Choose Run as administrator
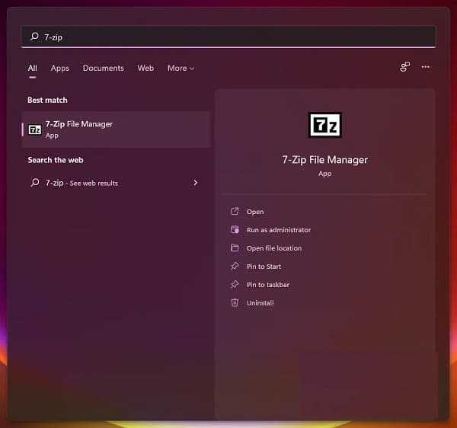 (278, 230)
